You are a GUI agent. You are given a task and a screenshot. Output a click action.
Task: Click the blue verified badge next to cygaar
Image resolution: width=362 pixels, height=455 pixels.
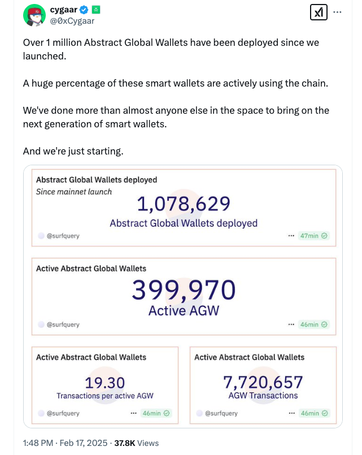click(84, 10)
